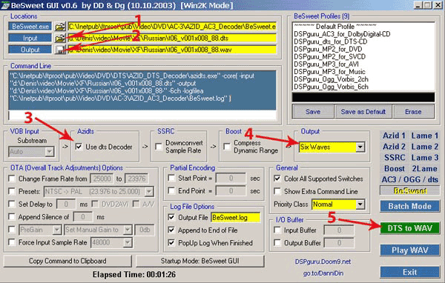Open VOB Input Substream Auto dropdown
This screenshot has height=283, width=445.
click(x=50, y=152)
